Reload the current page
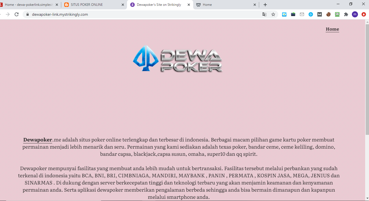 click(x=17, y=14)
